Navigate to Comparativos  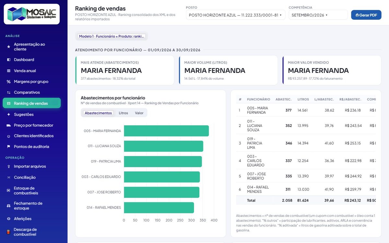(x=32, y=92)
